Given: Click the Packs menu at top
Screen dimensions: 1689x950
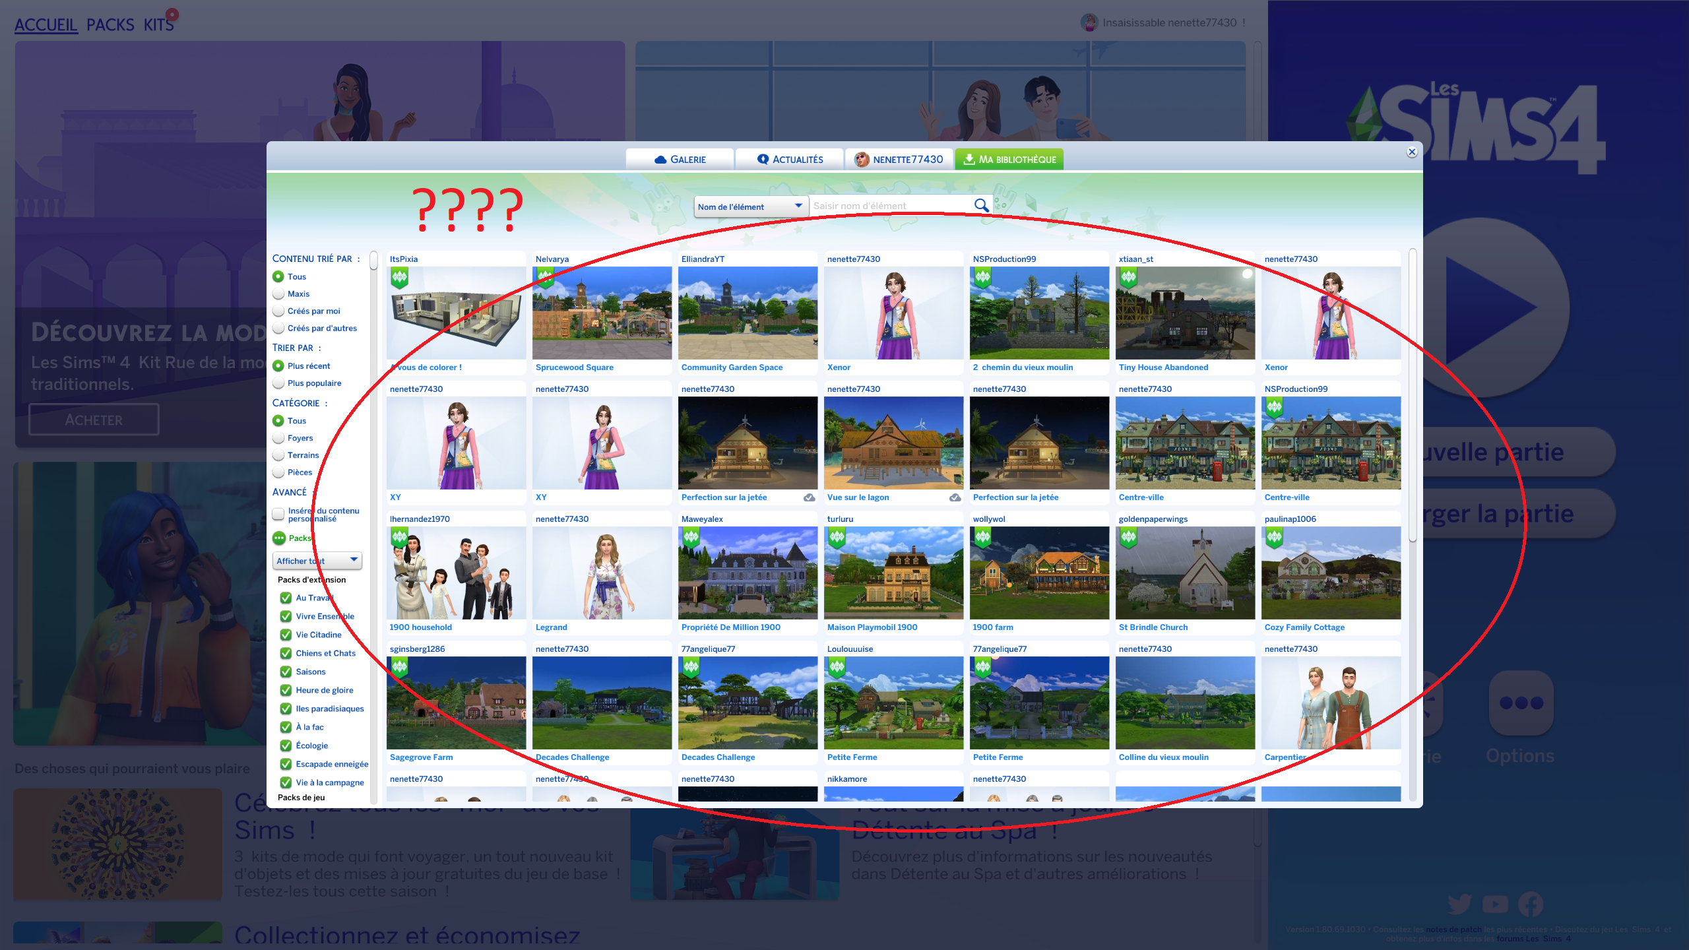Looking at the screenshot, I should (110, 25).
